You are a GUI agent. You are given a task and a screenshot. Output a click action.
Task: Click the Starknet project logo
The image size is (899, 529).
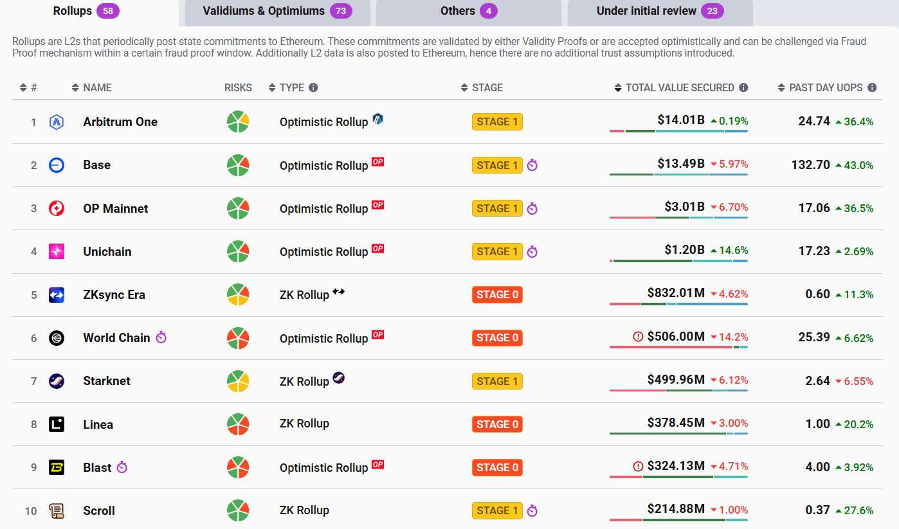tap(57, 381)
